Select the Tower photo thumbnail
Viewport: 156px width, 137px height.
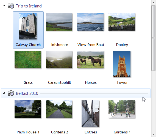coord(122,64)
